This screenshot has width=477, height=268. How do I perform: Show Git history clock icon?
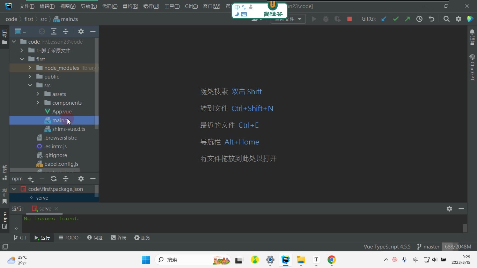tap(419, 19)
